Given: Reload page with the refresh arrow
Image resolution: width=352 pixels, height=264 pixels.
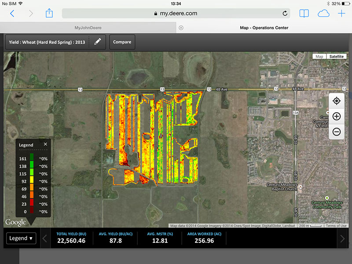Looking at the screenshot, I should tap(285, 13).
